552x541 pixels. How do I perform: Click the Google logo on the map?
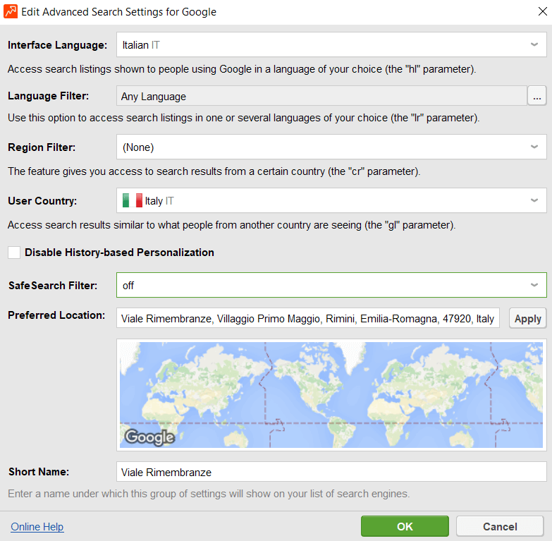pyautogui.click(x=149, y=437)
